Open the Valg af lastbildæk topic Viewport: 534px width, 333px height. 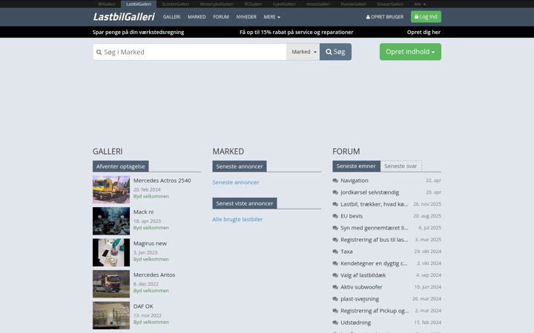[363, 275]
